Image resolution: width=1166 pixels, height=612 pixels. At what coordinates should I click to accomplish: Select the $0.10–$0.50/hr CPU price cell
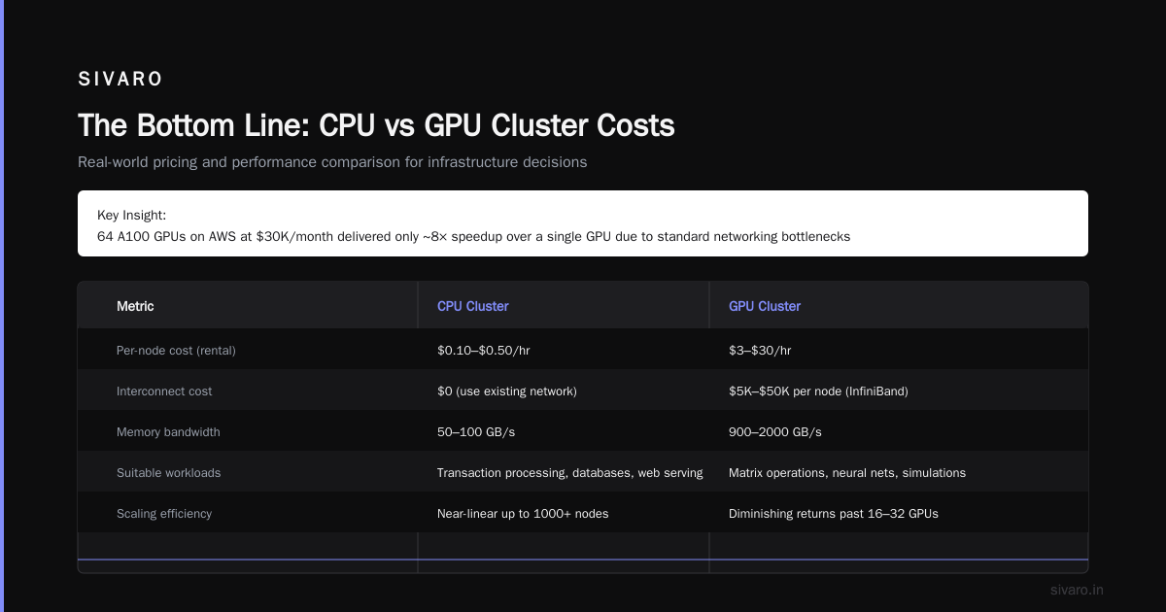pos(484,350)
